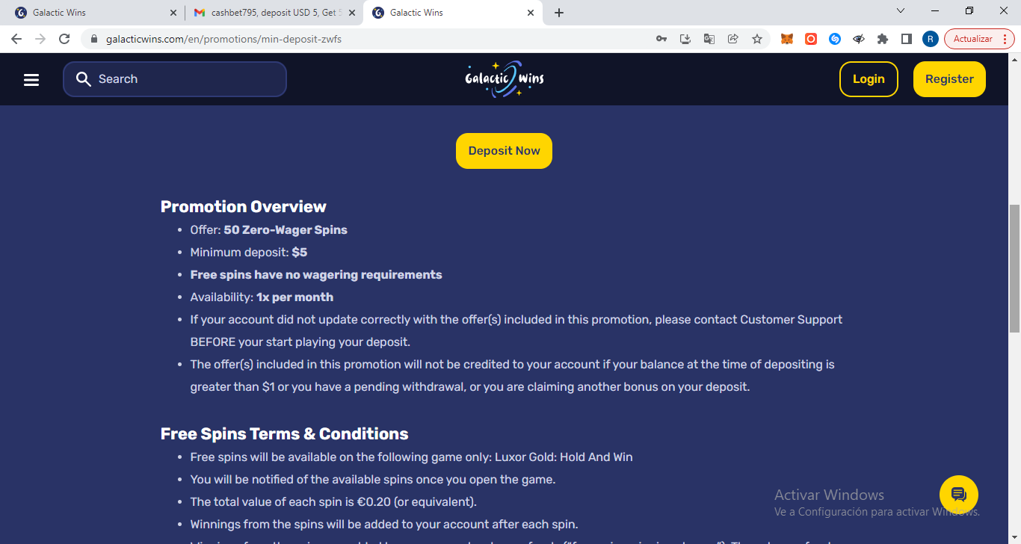Click the Register button
This screenshot has width=1021, height=544.
point(949,79)
